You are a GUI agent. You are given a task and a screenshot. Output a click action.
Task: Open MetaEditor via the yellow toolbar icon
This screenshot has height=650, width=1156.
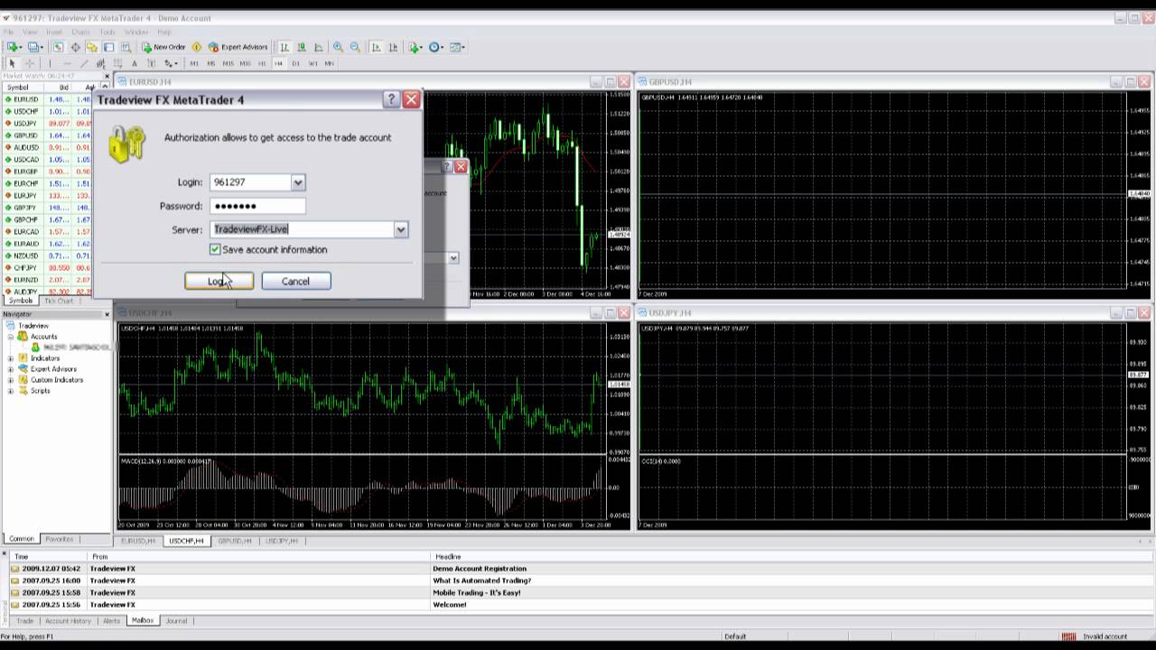[197, 47]
